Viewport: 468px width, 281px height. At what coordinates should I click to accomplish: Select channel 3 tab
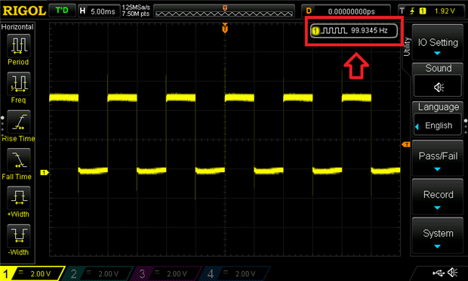point(167,273)
